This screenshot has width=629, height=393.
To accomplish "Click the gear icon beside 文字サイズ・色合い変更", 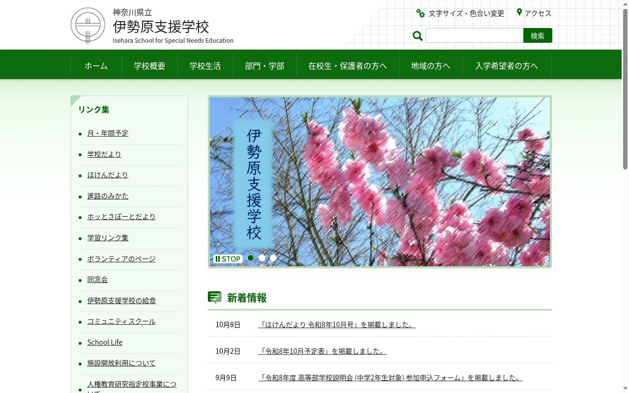I will (421, 13).
